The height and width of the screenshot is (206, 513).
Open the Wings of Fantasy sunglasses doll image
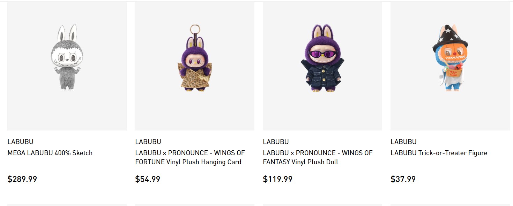[x=322, y=66]
